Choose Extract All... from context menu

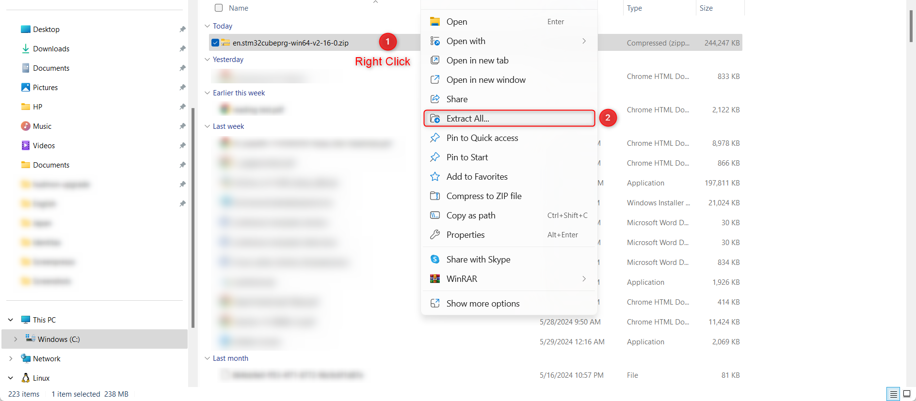[x=509, y=119]
